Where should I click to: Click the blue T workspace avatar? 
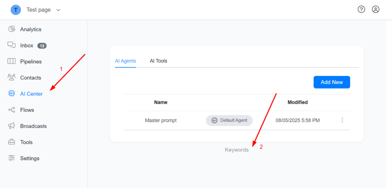[x=15, y=10]
